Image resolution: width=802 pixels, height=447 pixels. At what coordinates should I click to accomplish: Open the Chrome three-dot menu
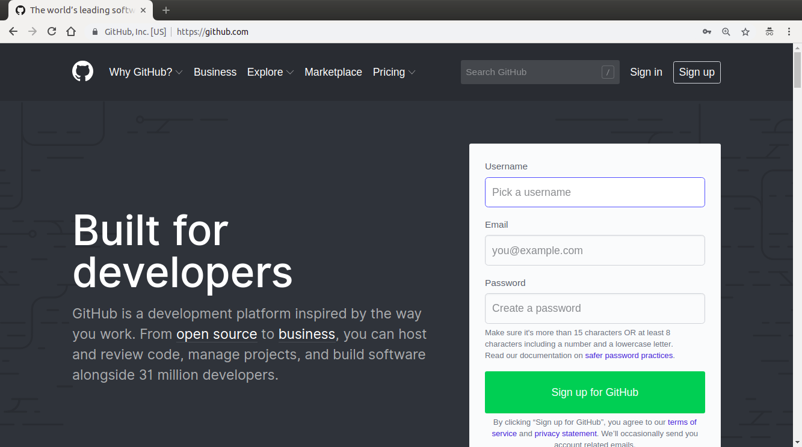coord(789,32)
